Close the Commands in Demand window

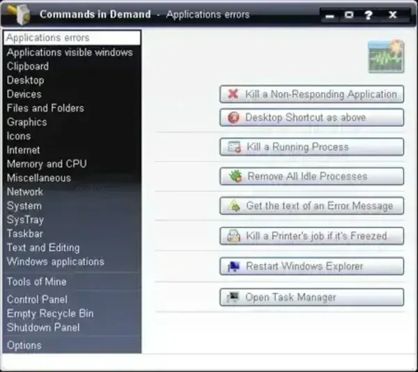(x=393, y=15)
